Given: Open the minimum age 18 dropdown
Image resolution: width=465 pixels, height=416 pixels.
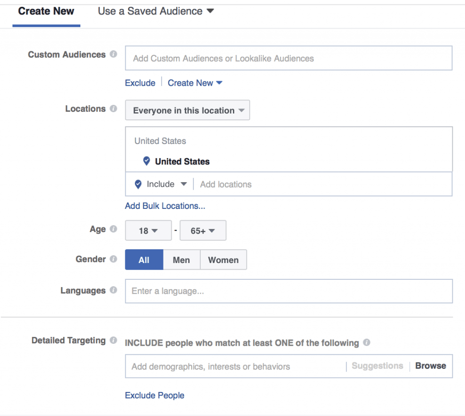Looking at the screenshot, I should point(148,230).
